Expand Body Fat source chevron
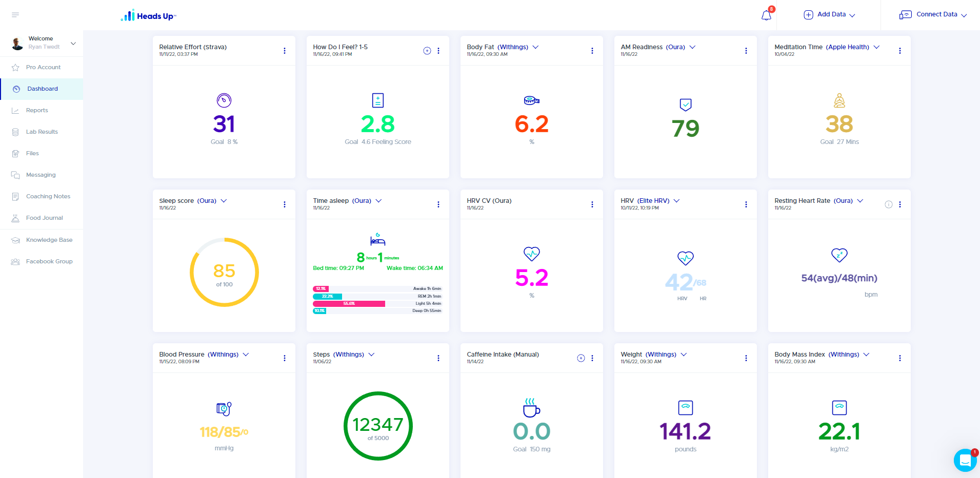 535,47
